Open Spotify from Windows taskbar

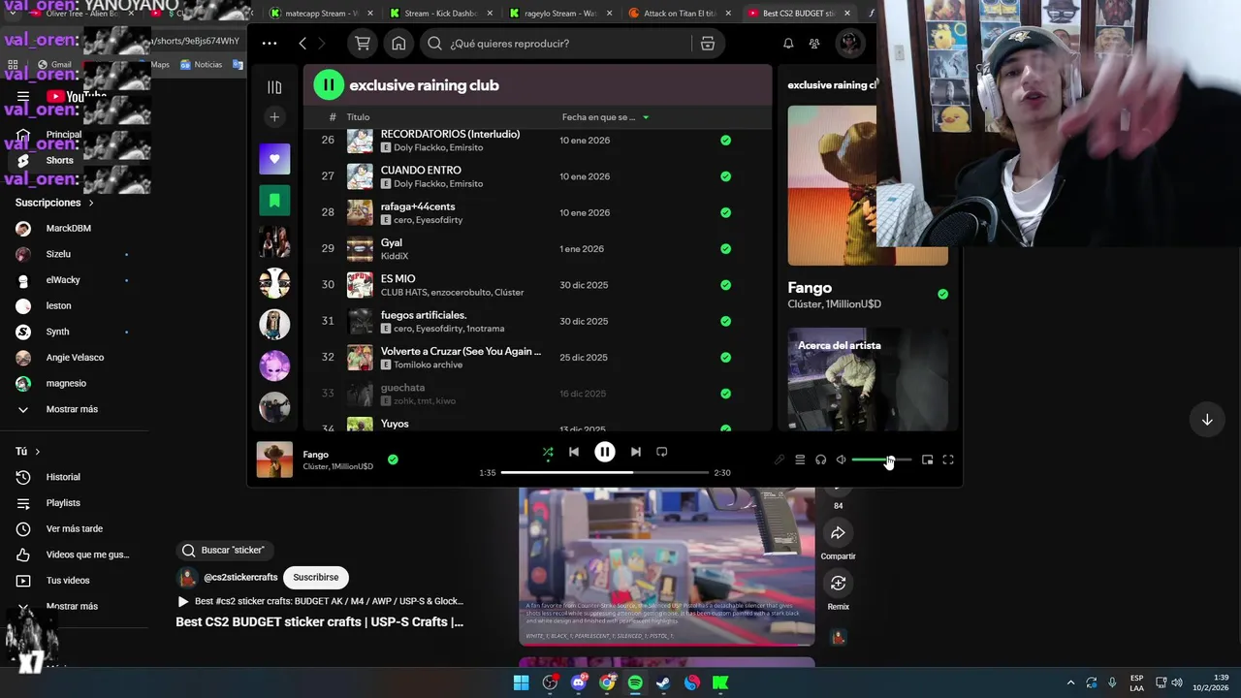pos(635,682)
